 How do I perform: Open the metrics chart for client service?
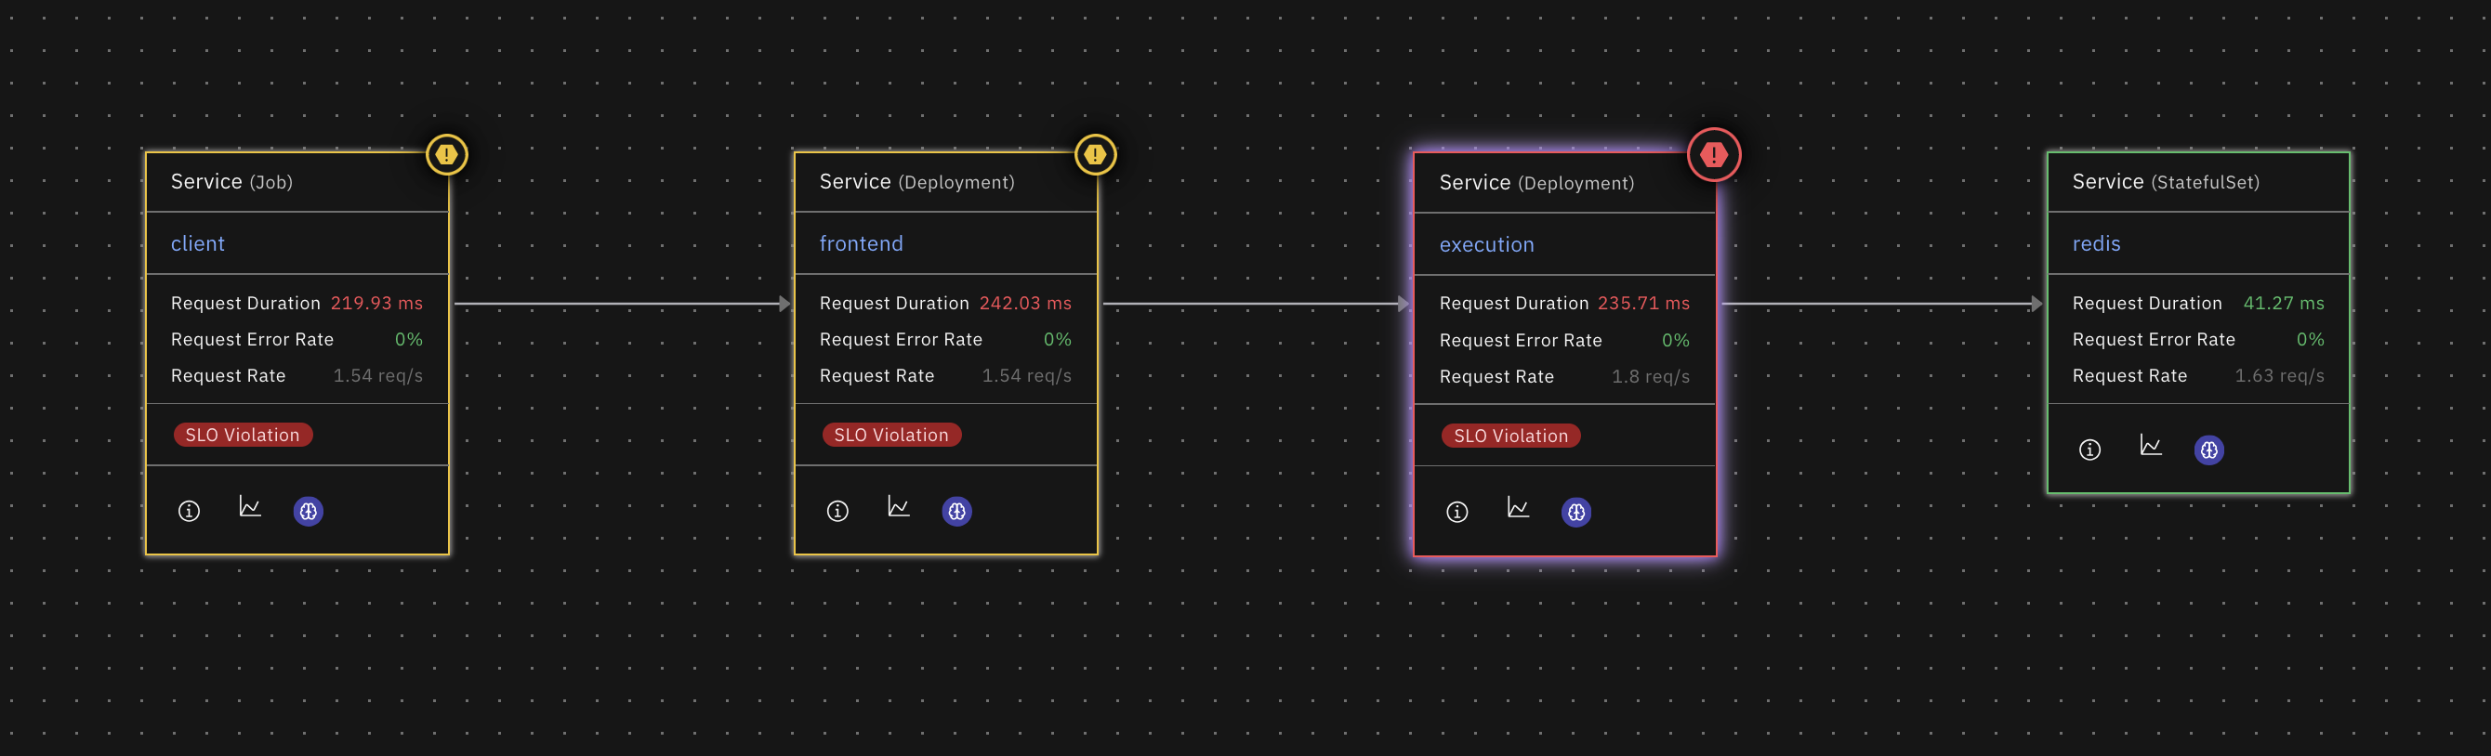249,506
